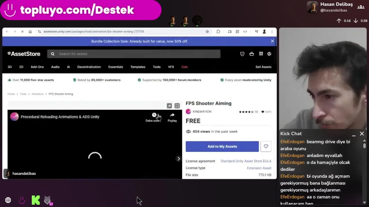Bookmark this page with star icon
This screenshot has height=207, width=369.
tap(207, 32)
